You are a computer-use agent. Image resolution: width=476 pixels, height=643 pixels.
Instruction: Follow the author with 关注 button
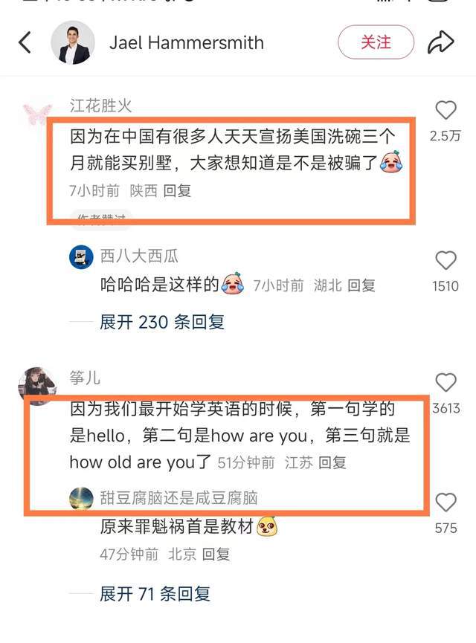[376, 42]
